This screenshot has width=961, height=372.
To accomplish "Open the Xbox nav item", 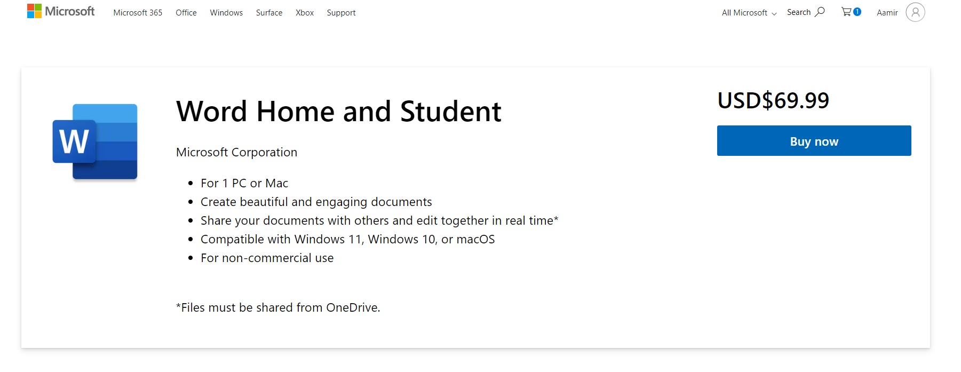I will point(305,13).
